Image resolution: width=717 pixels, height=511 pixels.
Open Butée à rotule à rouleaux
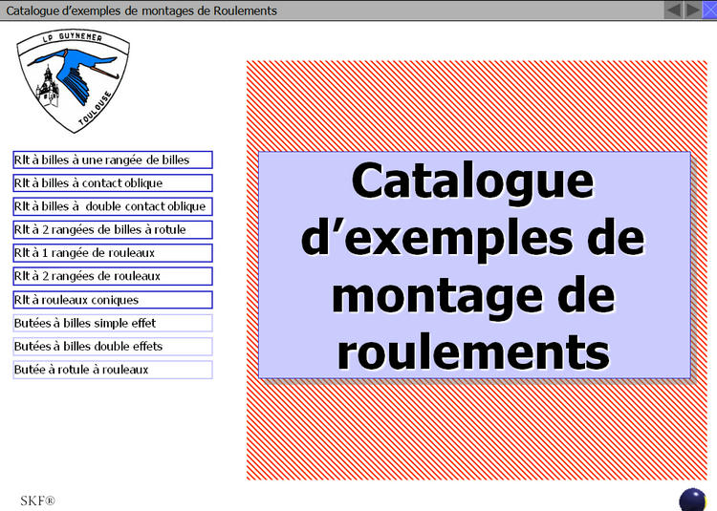point(113,370)
